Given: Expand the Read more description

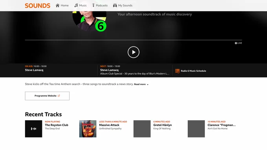Looking at the screenshot, I should pos(141,84).
